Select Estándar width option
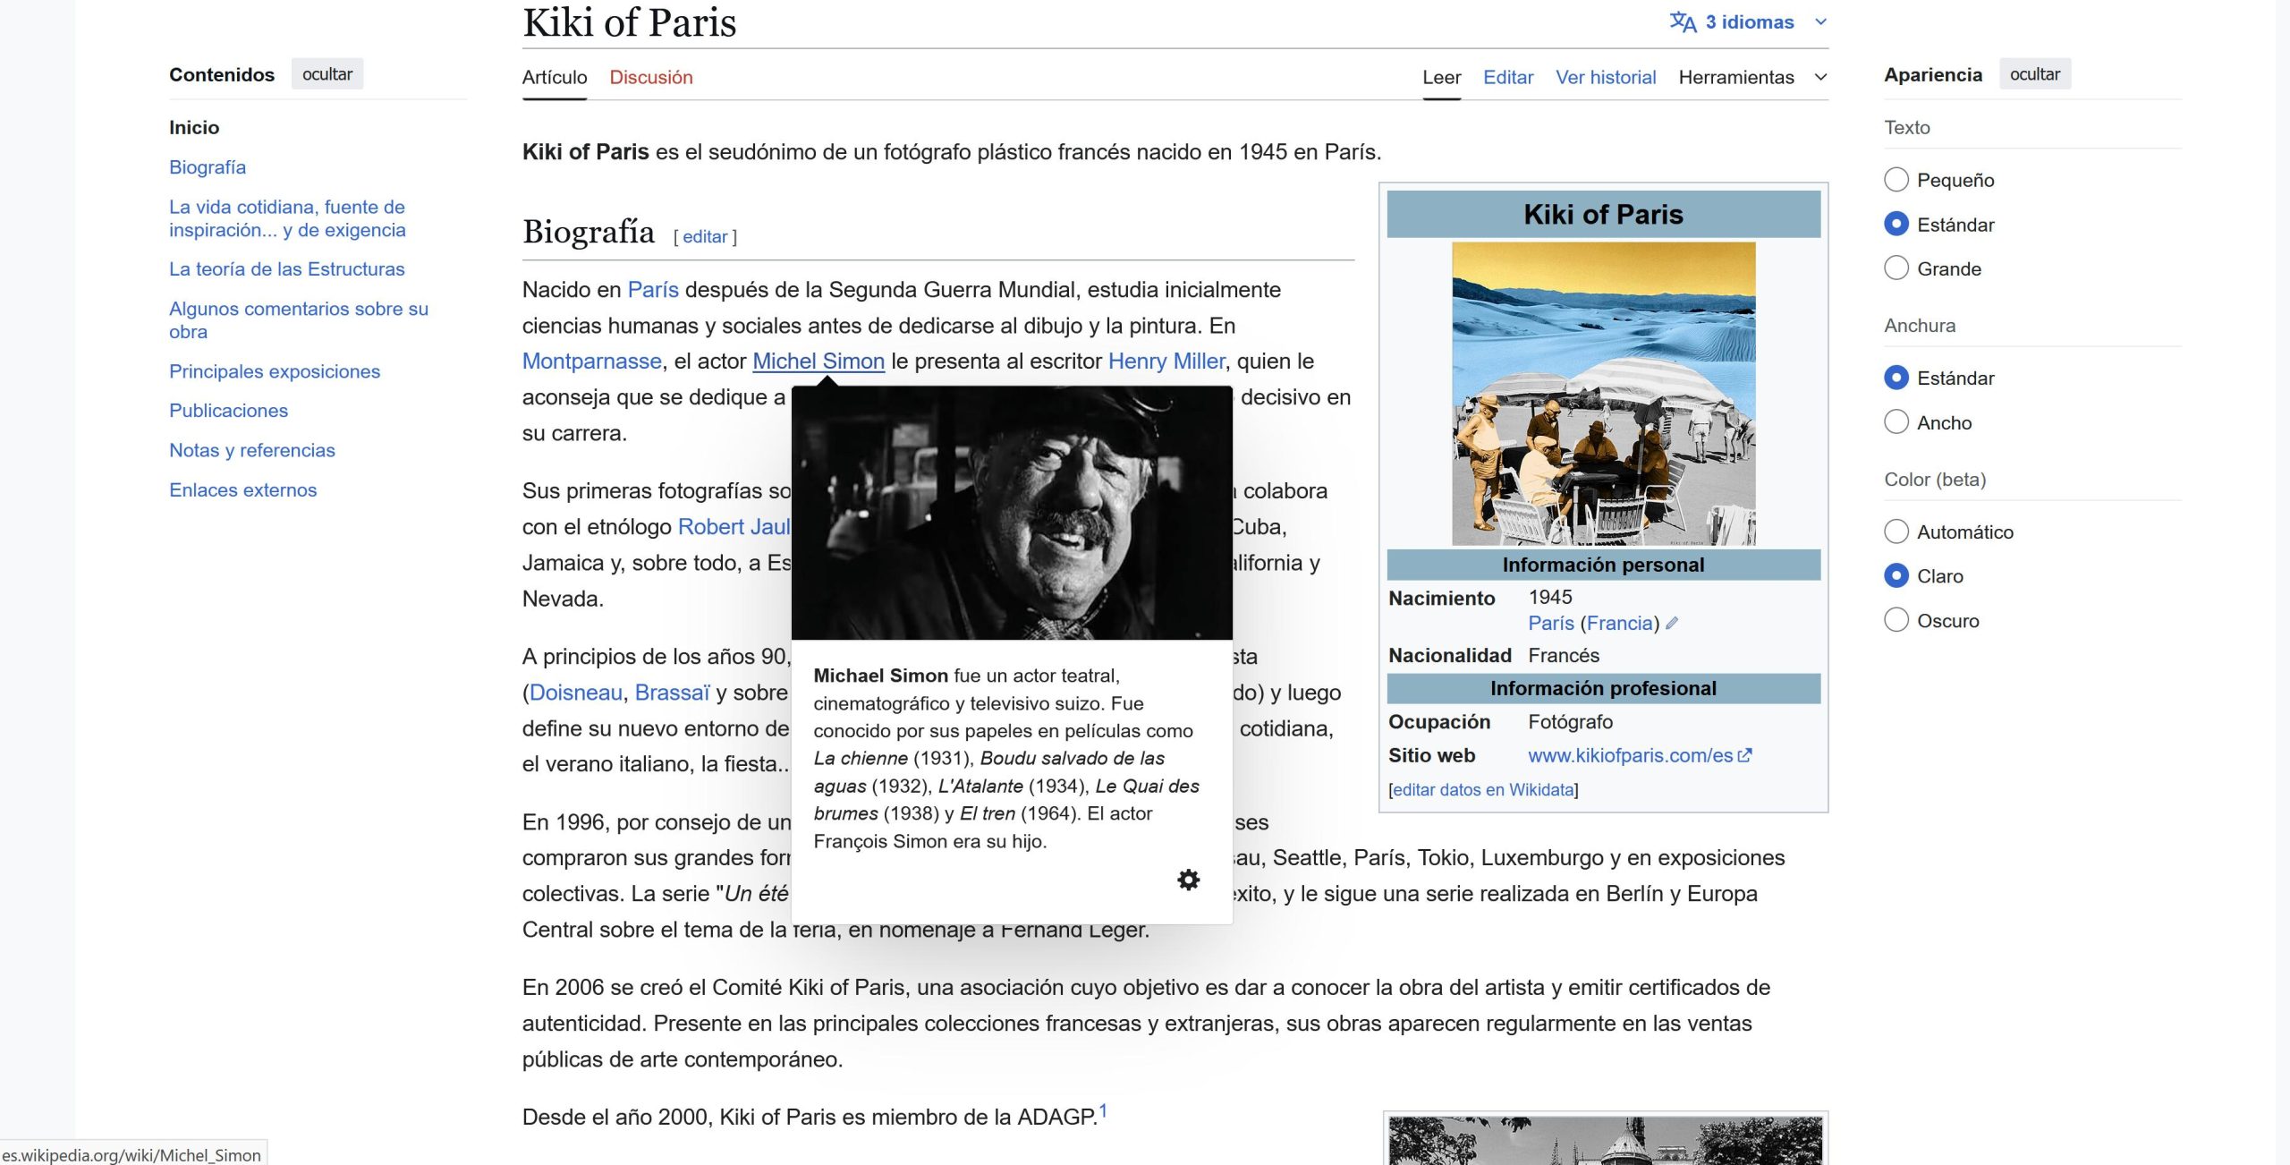This screenshot has width=2290, height=1165. coord(1896,378)
